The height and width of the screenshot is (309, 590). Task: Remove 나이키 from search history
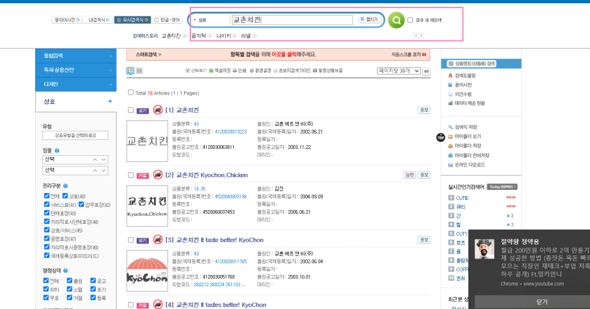point(234,36)
